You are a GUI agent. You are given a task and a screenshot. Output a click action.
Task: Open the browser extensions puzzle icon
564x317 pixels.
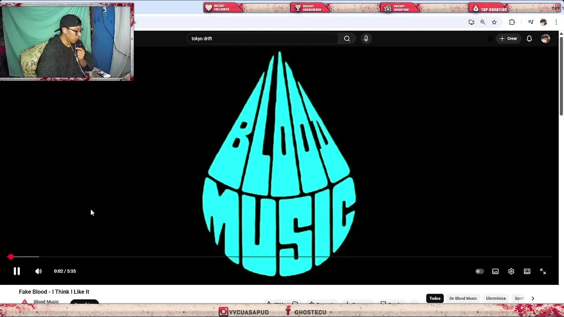tap(512, 22)
